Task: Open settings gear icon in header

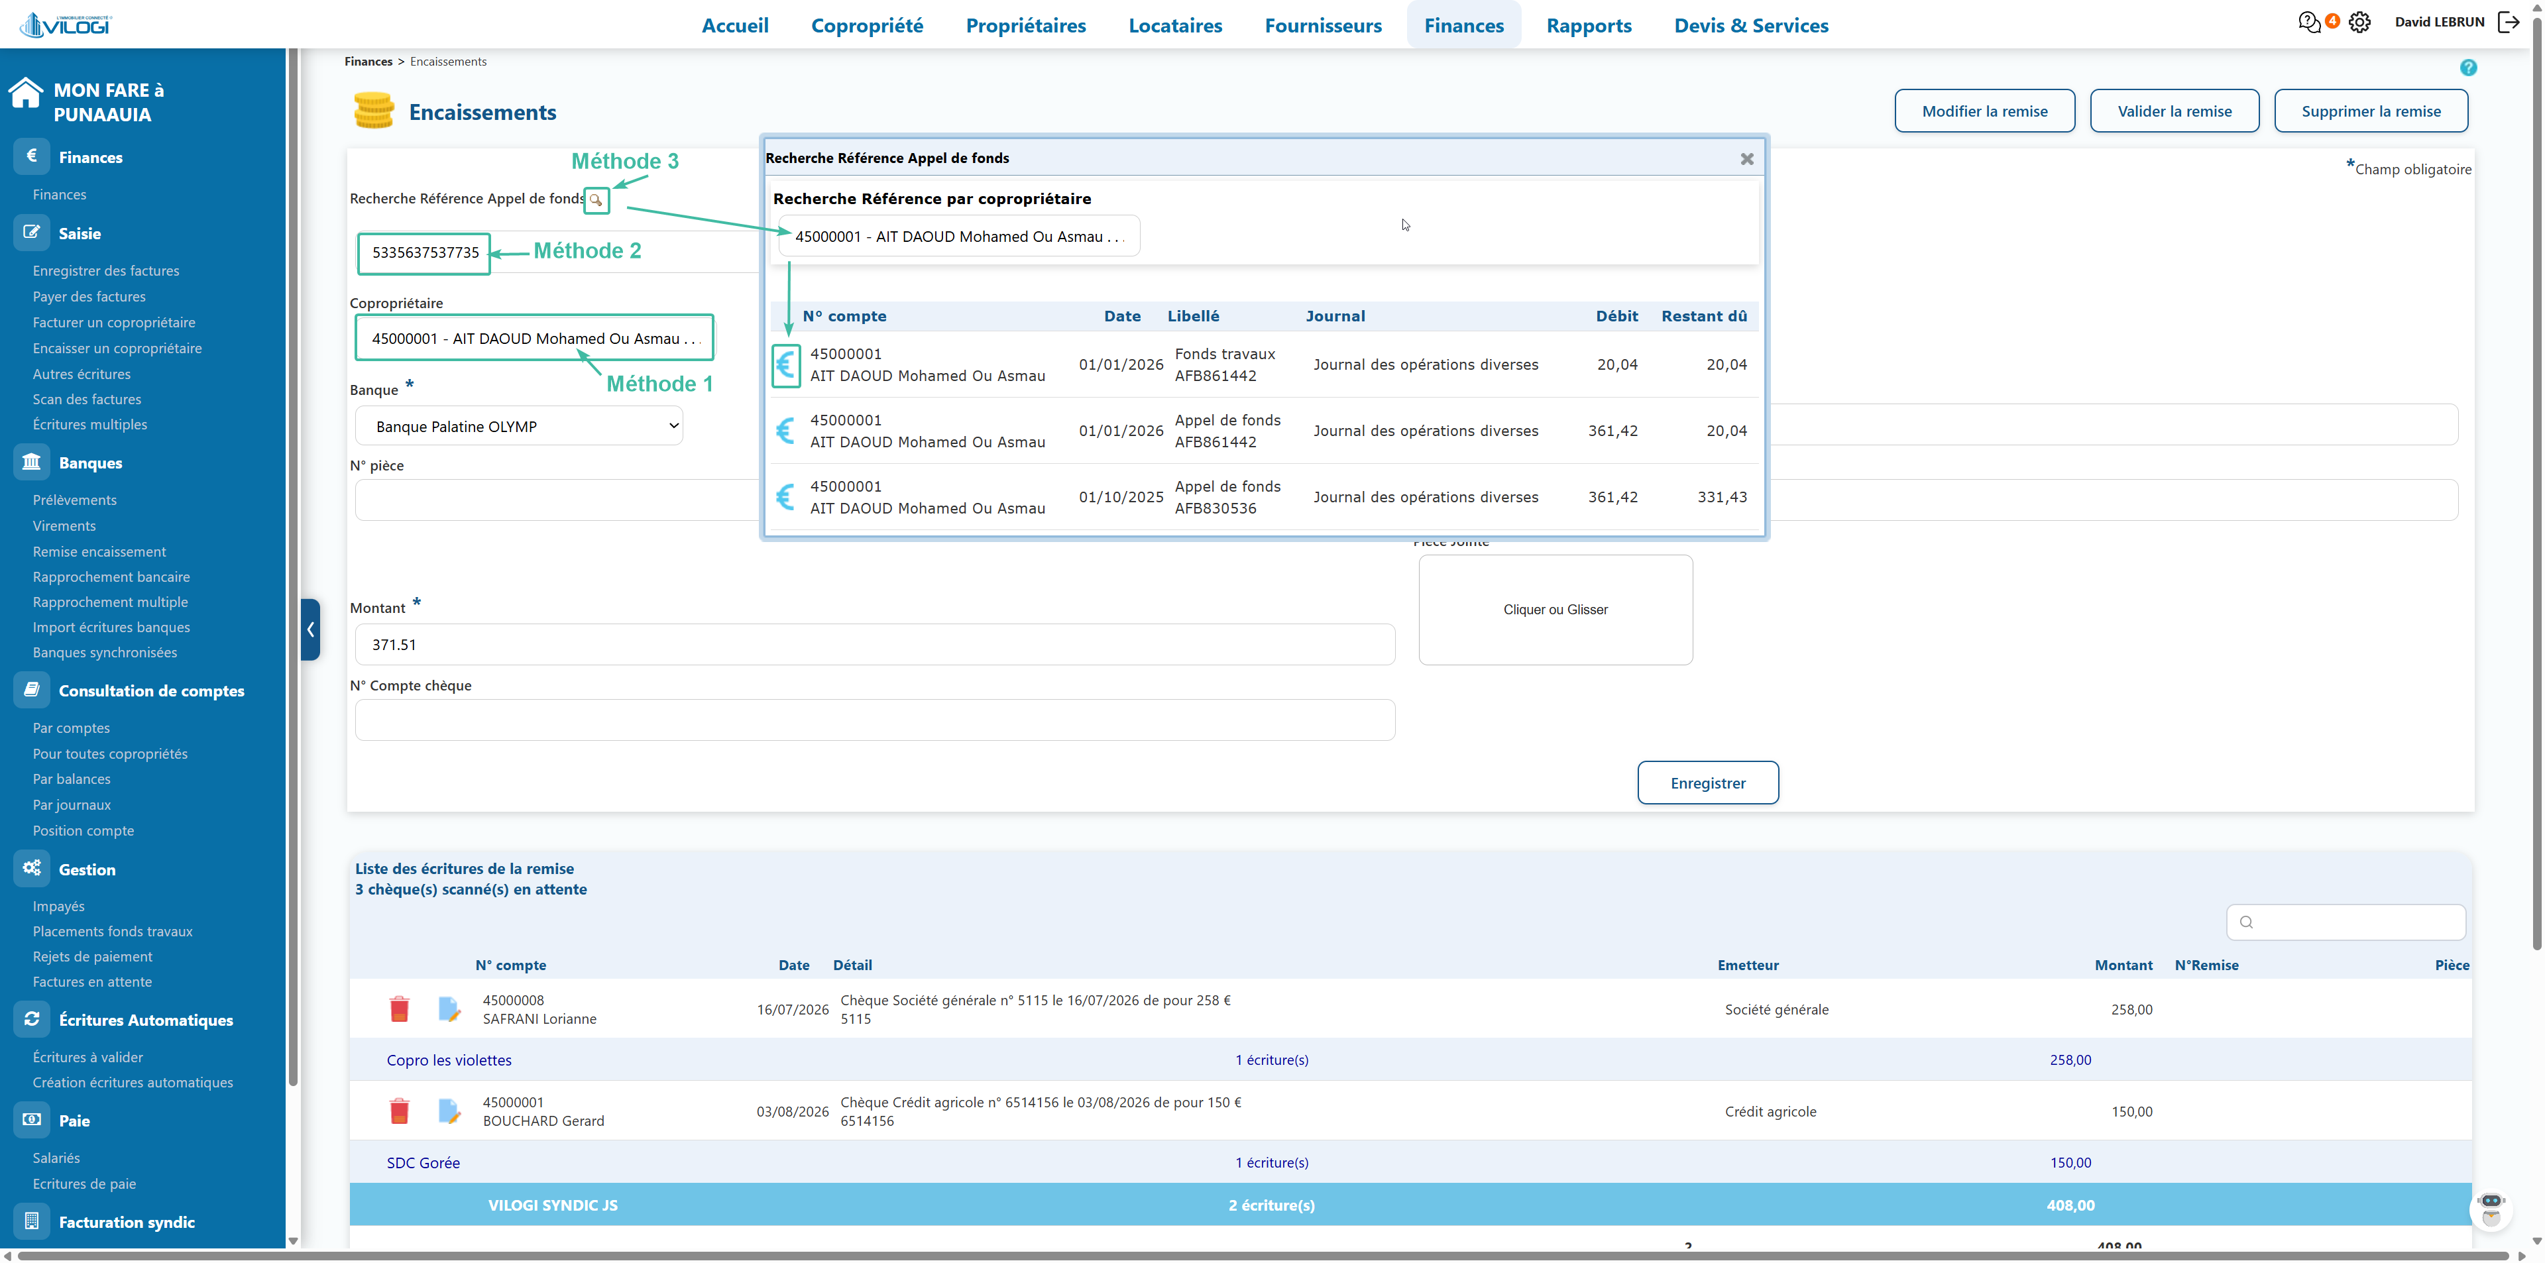Action: (2360, 22)
